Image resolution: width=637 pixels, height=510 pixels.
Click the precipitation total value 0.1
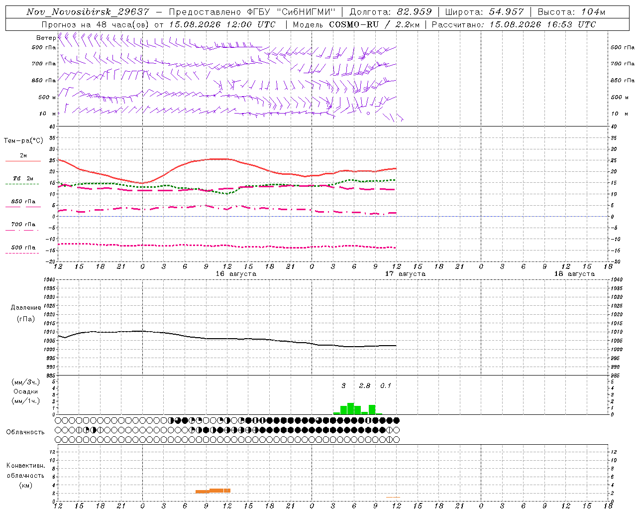click(x=386, y=385)
